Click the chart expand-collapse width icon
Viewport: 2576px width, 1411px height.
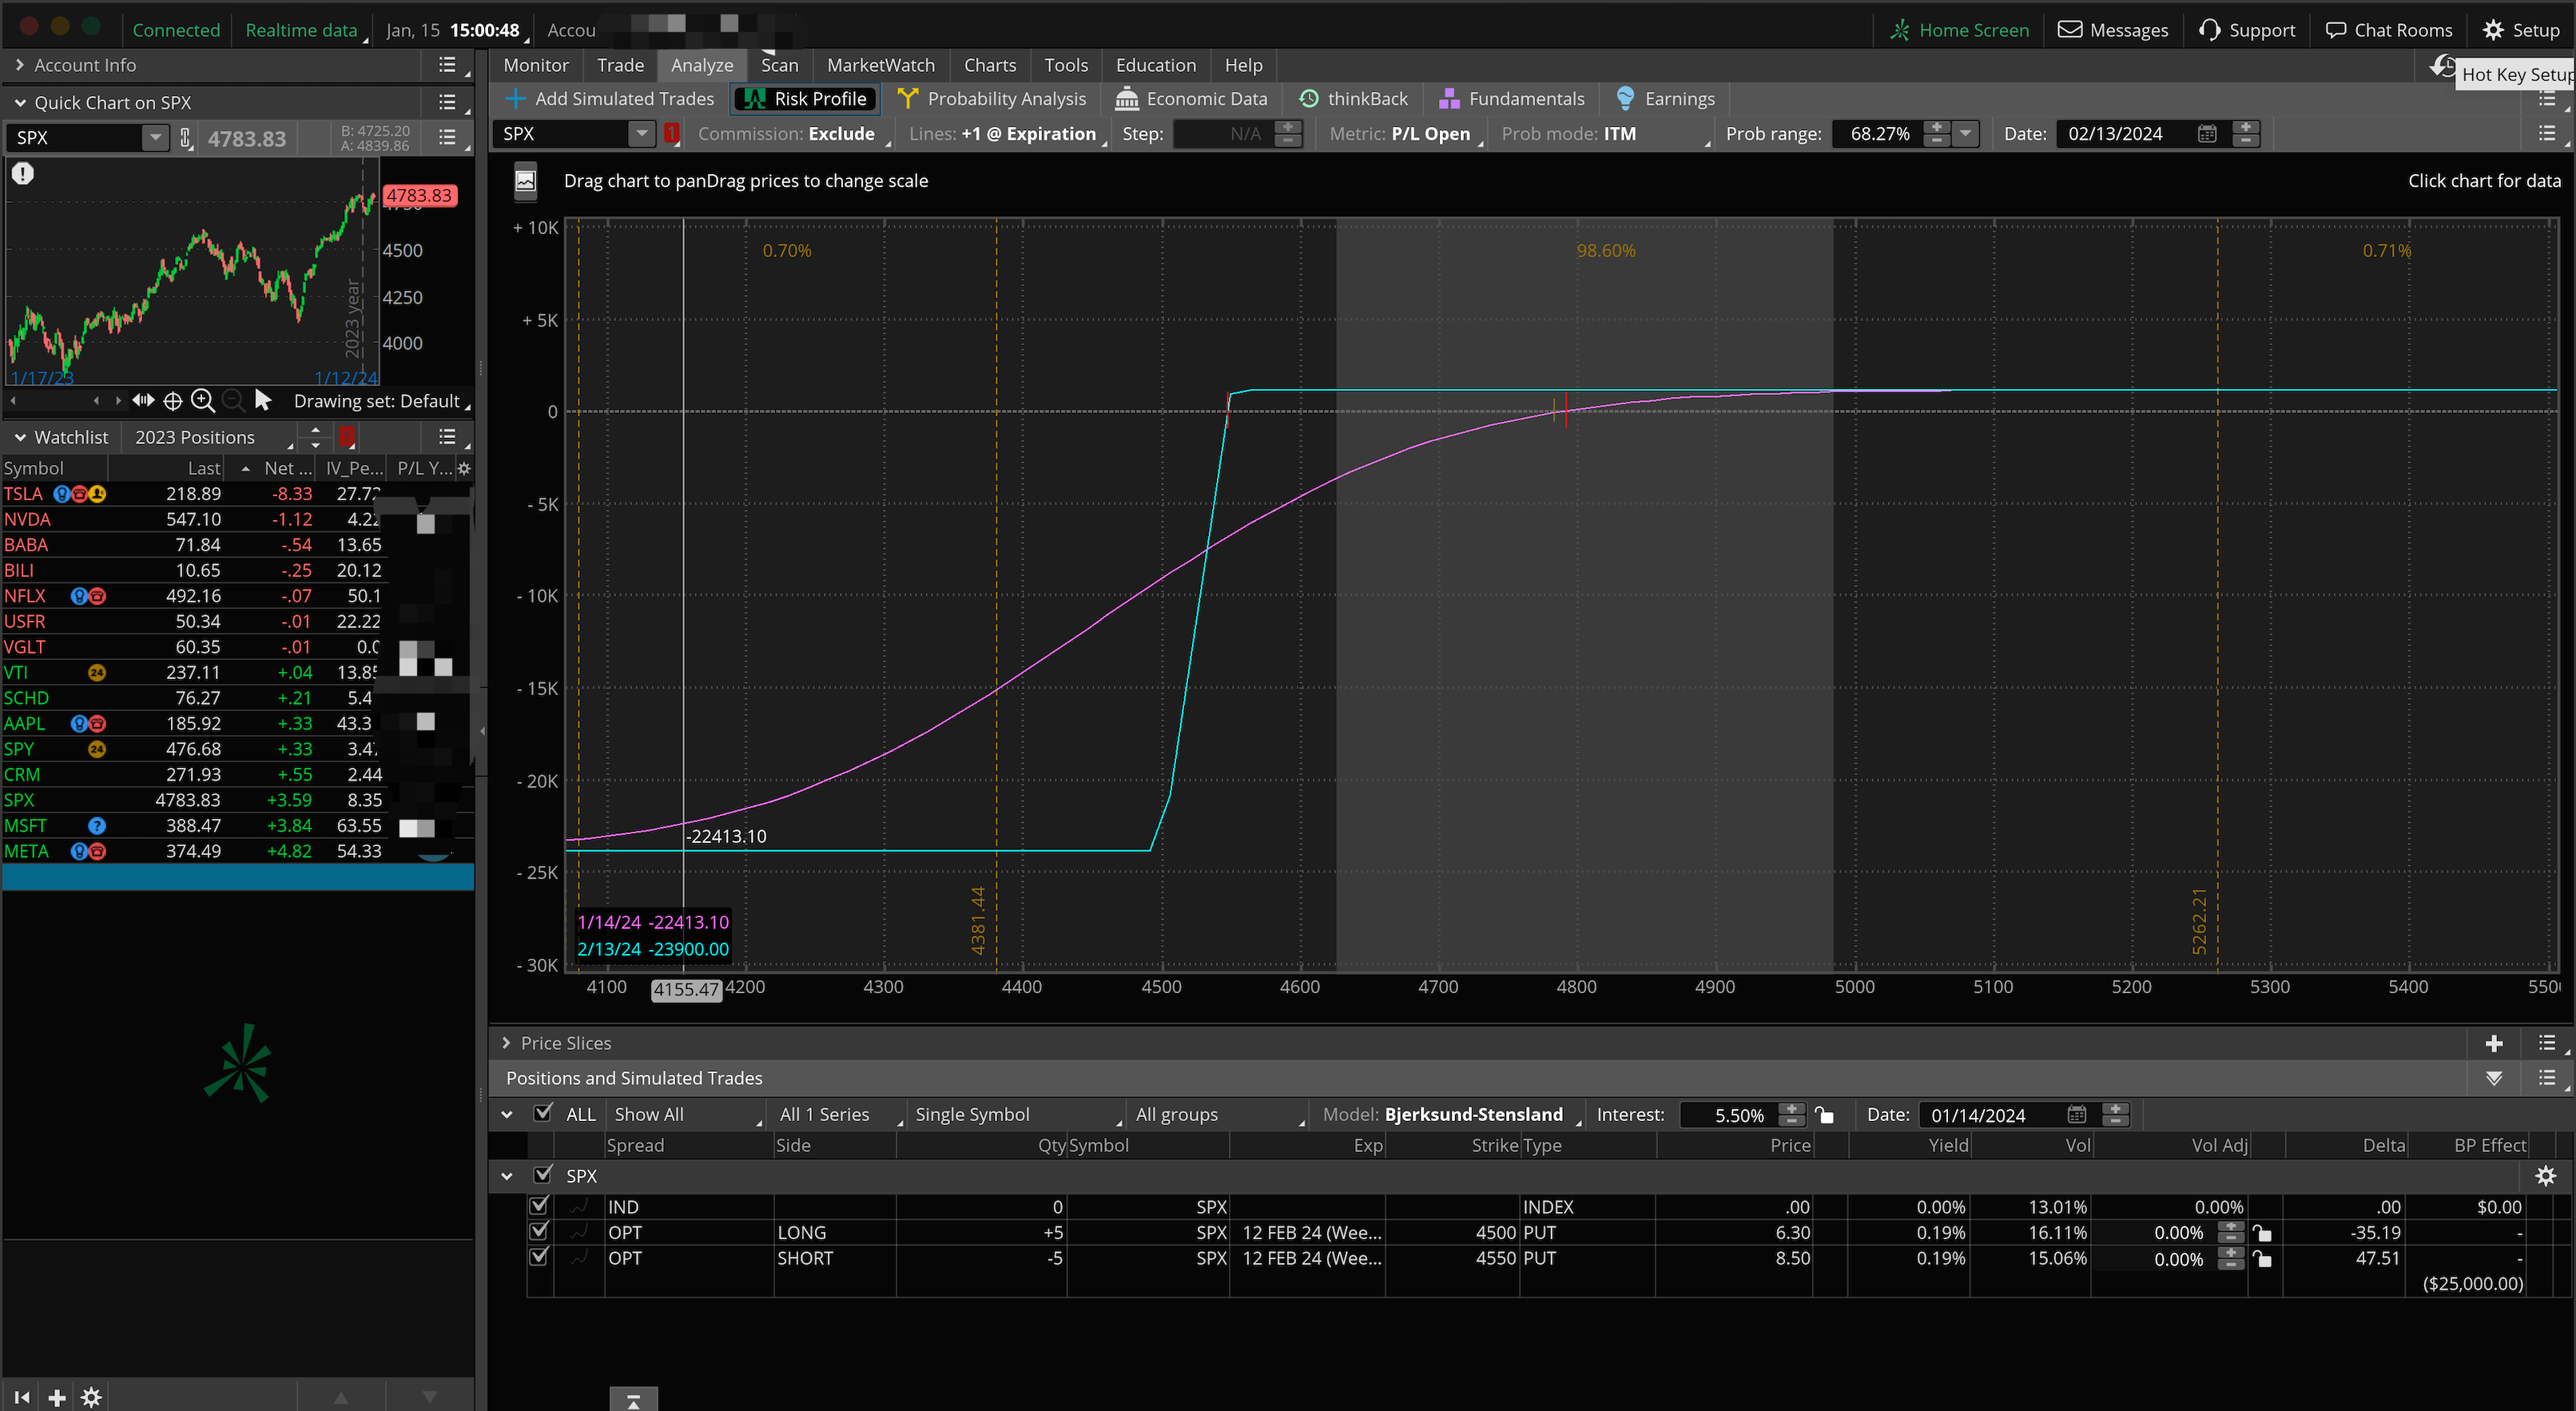click(x=143, y=400)
